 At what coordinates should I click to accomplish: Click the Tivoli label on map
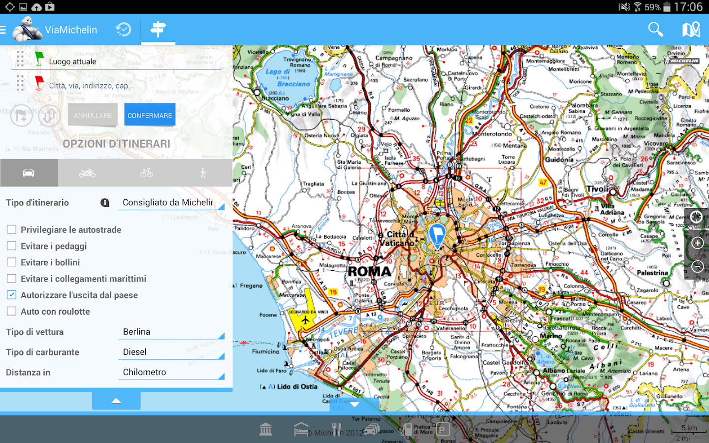[597, 189]
